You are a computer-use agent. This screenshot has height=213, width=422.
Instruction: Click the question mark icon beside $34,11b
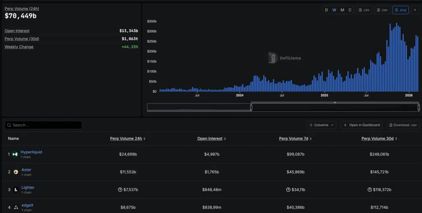(x=288, y=190)
